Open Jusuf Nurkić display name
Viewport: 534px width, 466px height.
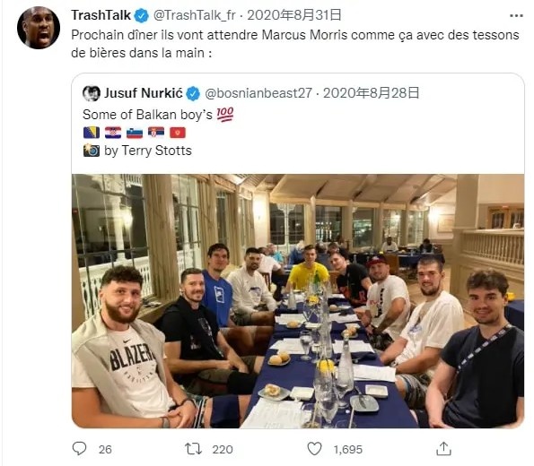tap(144, 93)
